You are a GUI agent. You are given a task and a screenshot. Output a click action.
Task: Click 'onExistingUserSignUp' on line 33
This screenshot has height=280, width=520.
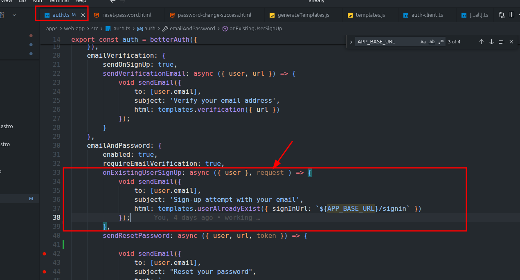point(142,173)
